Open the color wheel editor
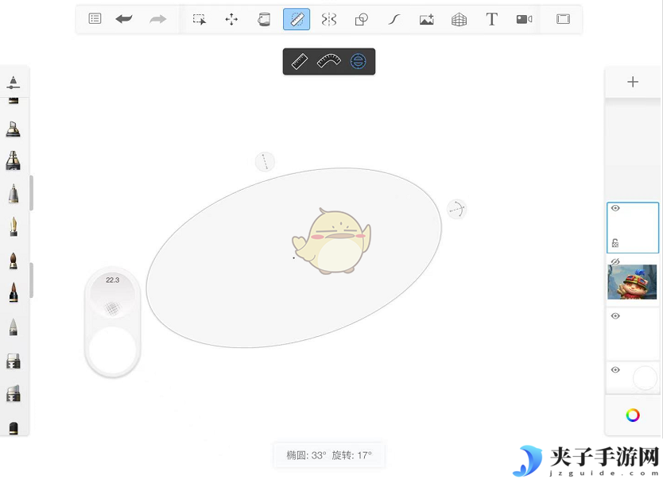663x483 pixels. click(x=633, y=415)
